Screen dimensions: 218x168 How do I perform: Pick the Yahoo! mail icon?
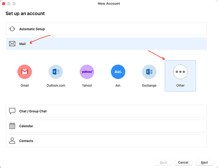tap(87, 72)
